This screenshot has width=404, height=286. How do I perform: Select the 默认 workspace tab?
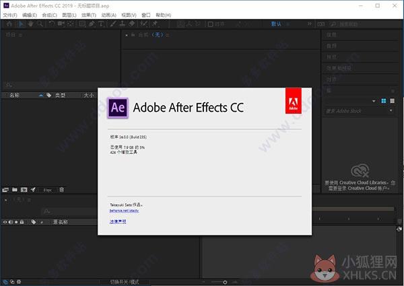pyautogui.click(x=276, y=24)
